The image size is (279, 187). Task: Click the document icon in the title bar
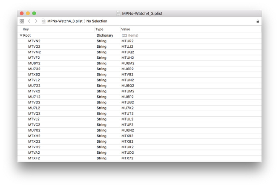118,13
